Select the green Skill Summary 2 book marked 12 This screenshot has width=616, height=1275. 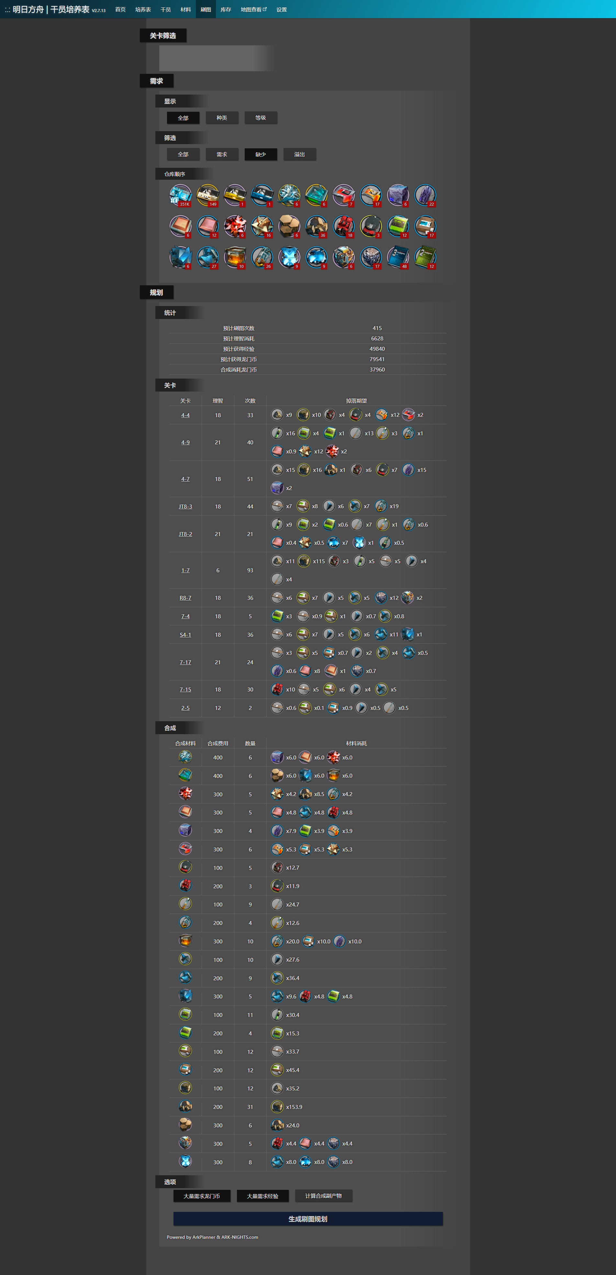[425, 257]
